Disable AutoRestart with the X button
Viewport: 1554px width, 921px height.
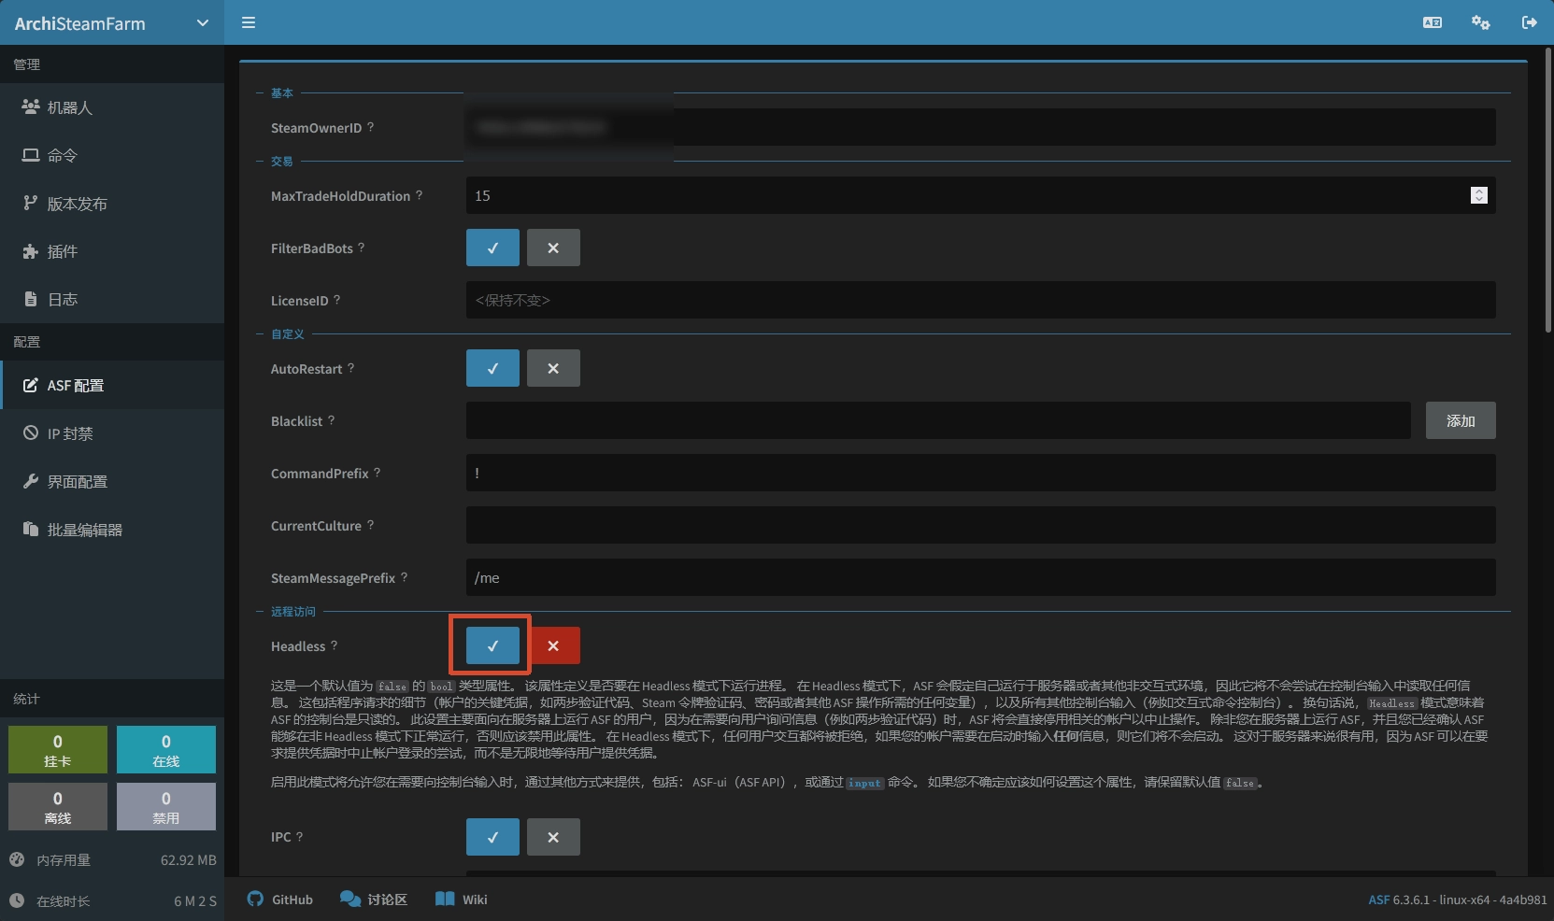coord(553,368)
